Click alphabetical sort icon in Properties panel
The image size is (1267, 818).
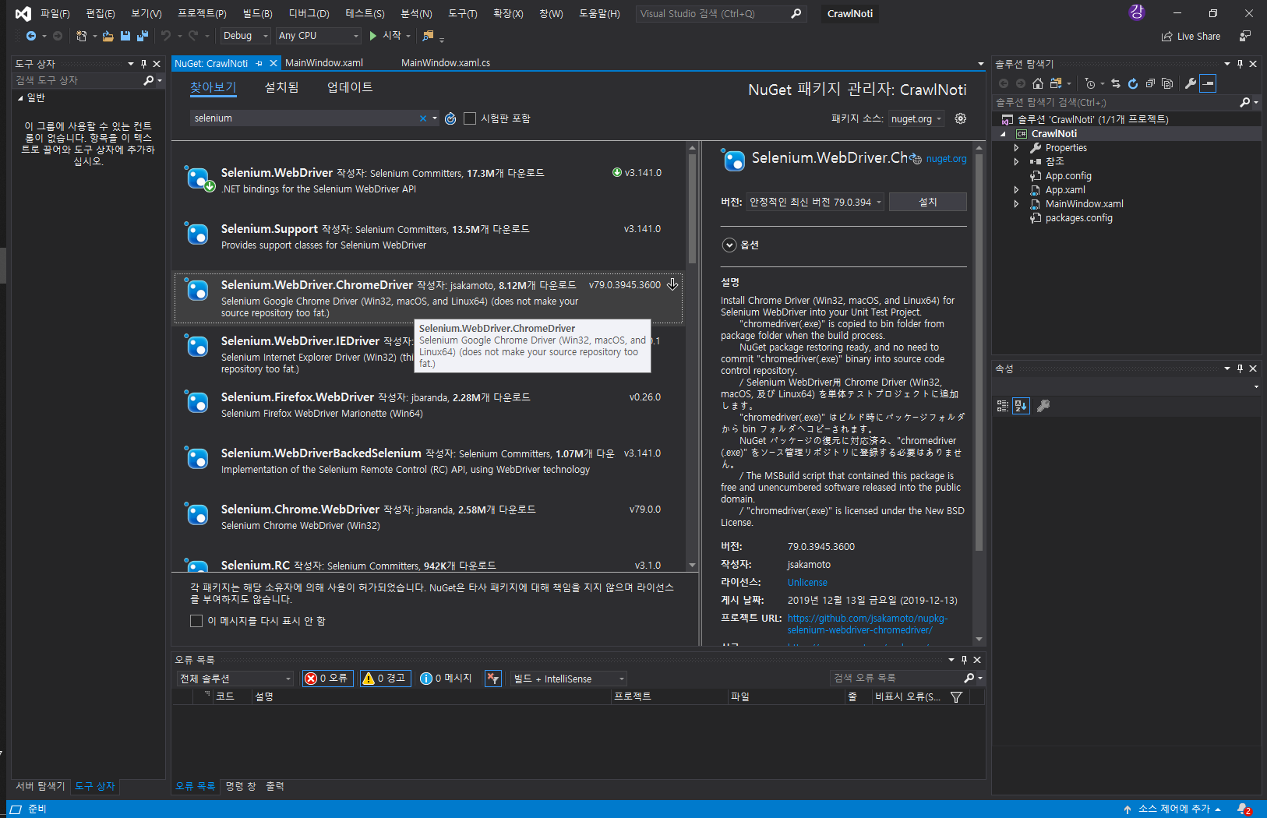click(x=1022, y=406)
